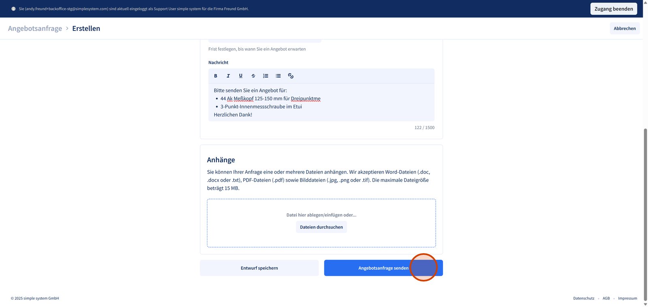Click the logged-in support user banner text
The width and height of the screenshot is (648, 307).
click(x=134, y=9)
